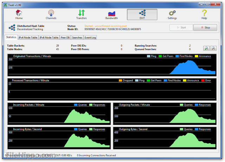This screenshot has width=225, height=162.
Task: Click the Running Searches value 2
Action: click(190, 45)
